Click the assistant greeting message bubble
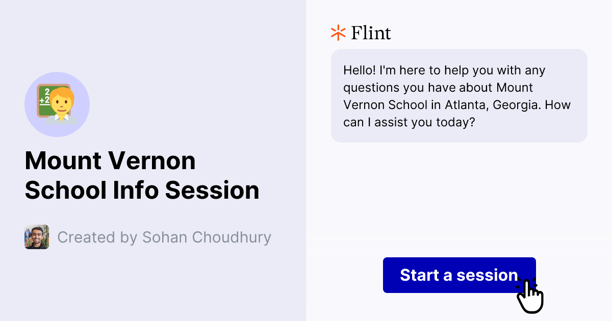 click(459, 96)
